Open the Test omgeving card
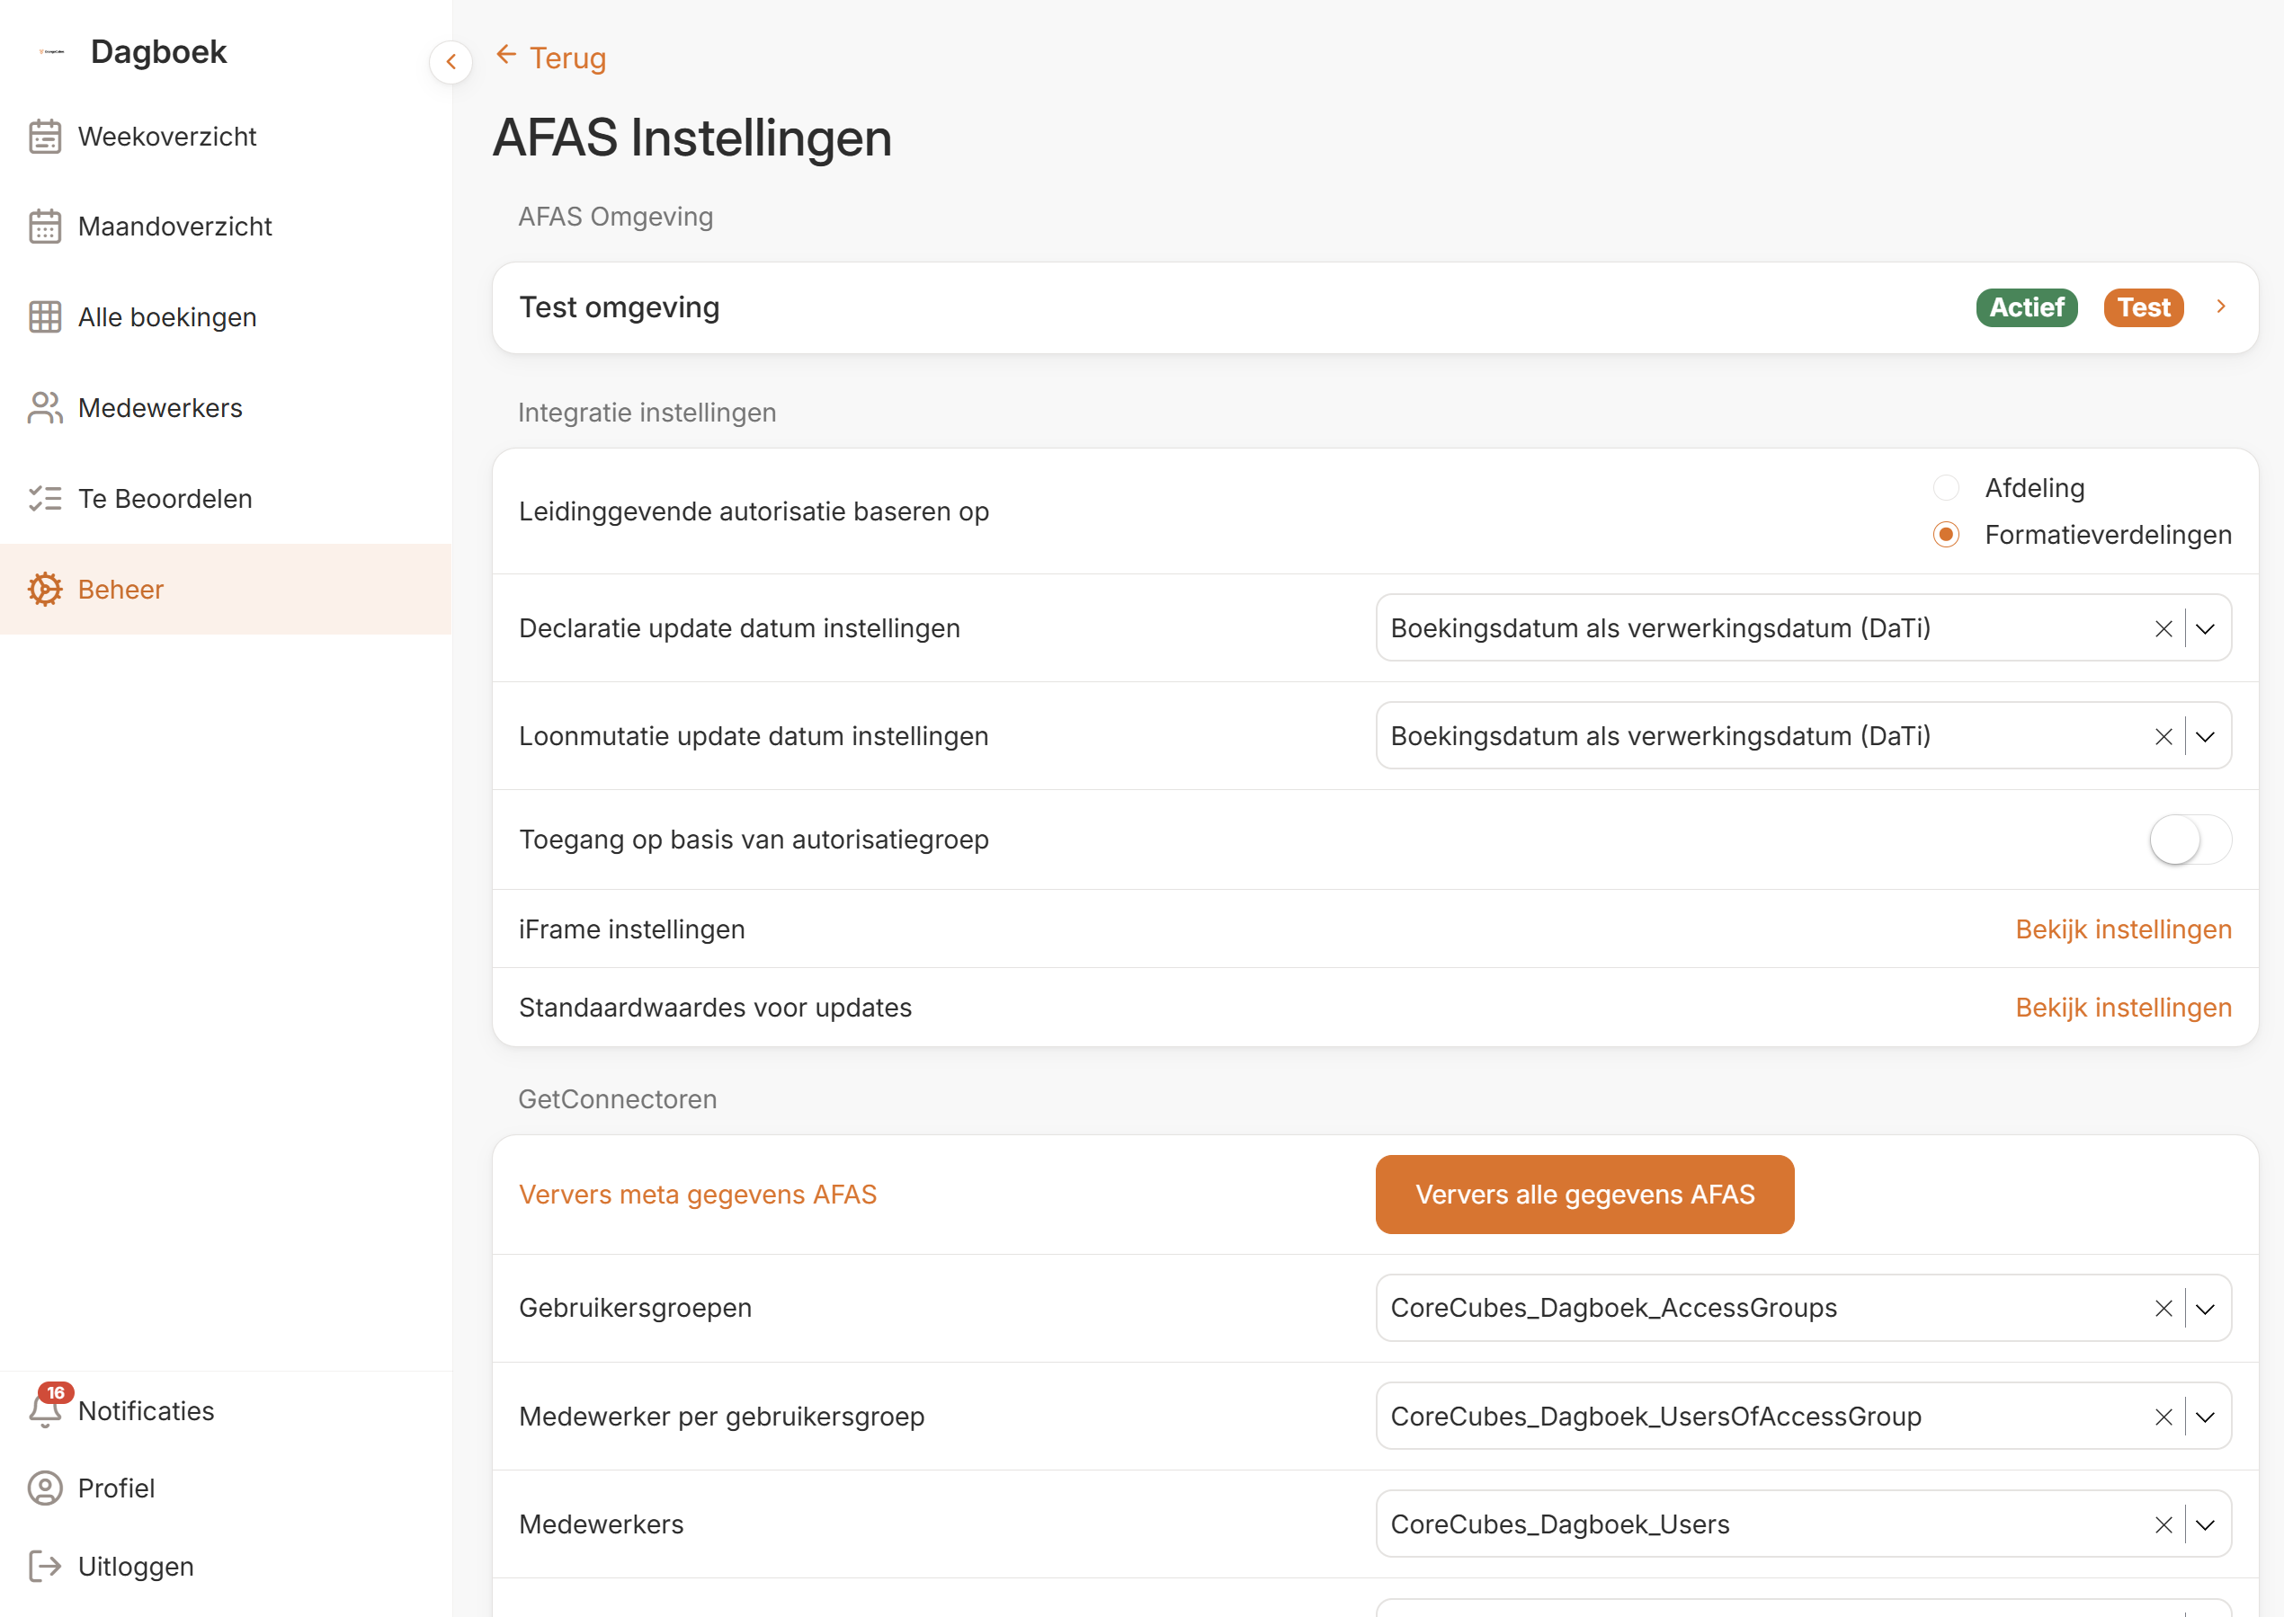 1375,307
